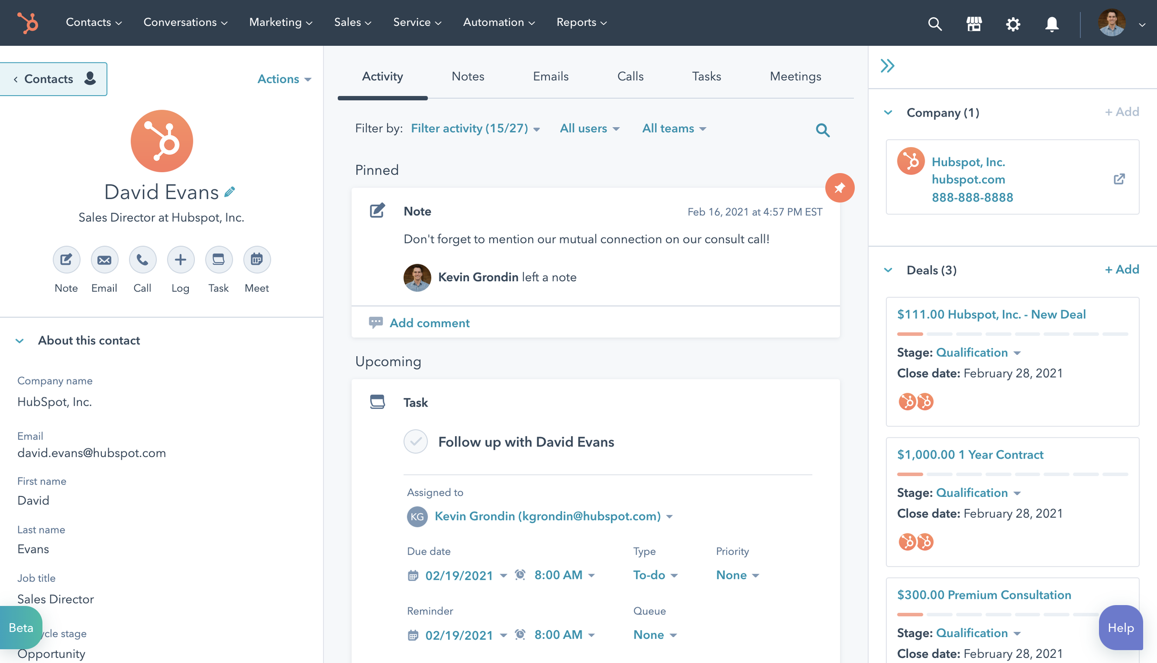Click the Log activity plus icon
The width and height of the screenshot is (1157, 663).
click(x=180, y=260)
